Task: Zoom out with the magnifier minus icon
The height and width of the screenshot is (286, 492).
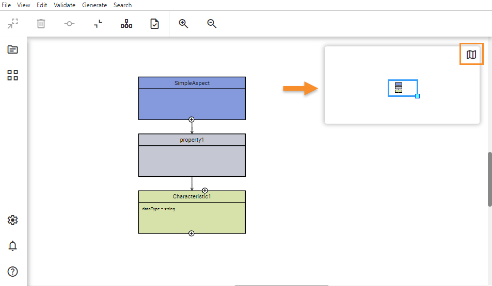Action: pyautogui.click(x=212, y=24)
